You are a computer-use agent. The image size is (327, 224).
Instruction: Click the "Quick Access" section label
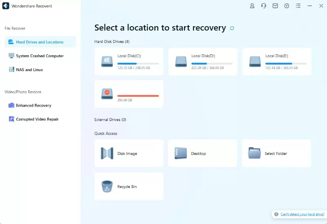click(106, 133)
